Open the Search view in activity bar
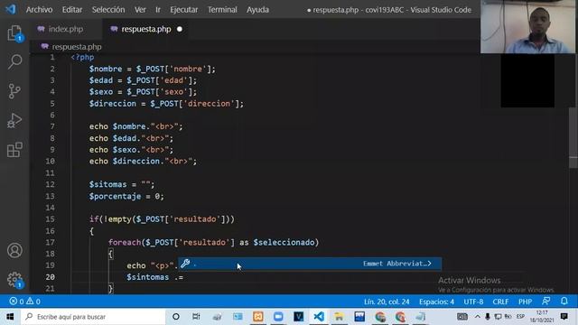 tap(14, 62)
